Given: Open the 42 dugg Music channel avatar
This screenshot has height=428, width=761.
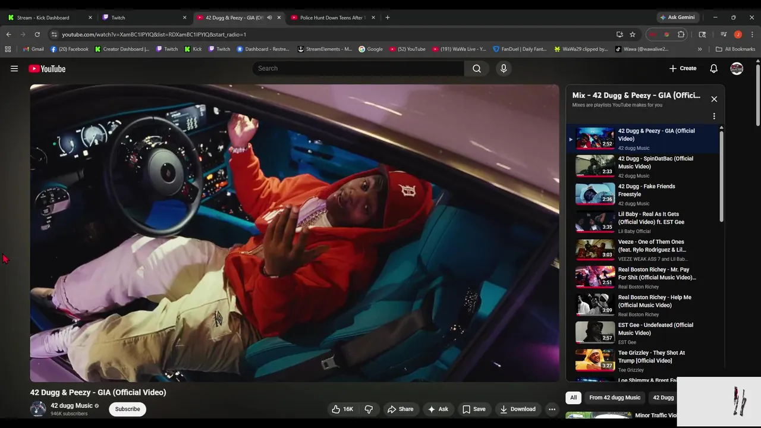Looking at the screenshot, I should [x=38, y=409].
